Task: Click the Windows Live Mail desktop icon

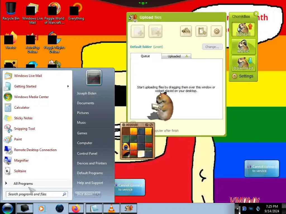Action: pos(32,13)
